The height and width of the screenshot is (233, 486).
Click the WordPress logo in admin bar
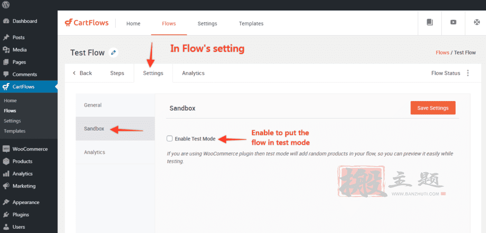[6, 5]
